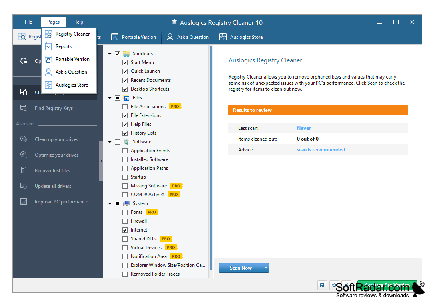The width and height of the screenshot is (435, 308).
Task: Click the Registry Cleaner icon in the Pages menu
Action: [x=48, y=34]
